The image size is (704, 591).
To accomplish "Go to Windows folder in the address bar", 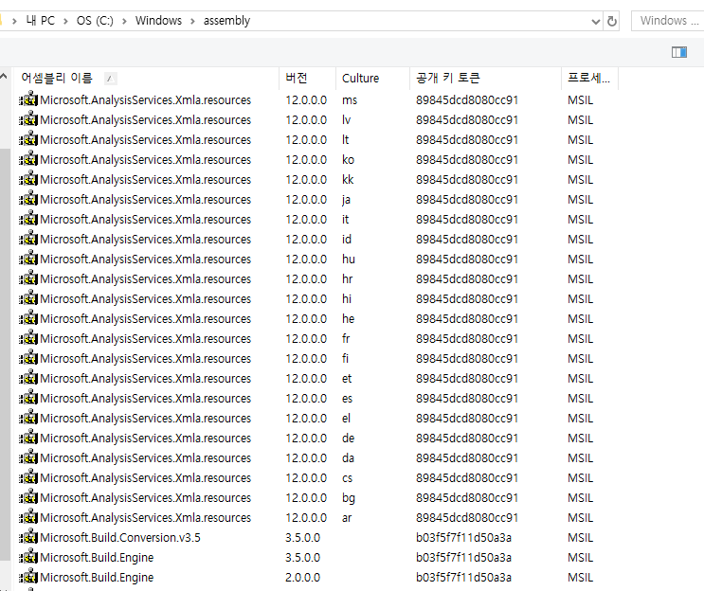I will point(158,21).
